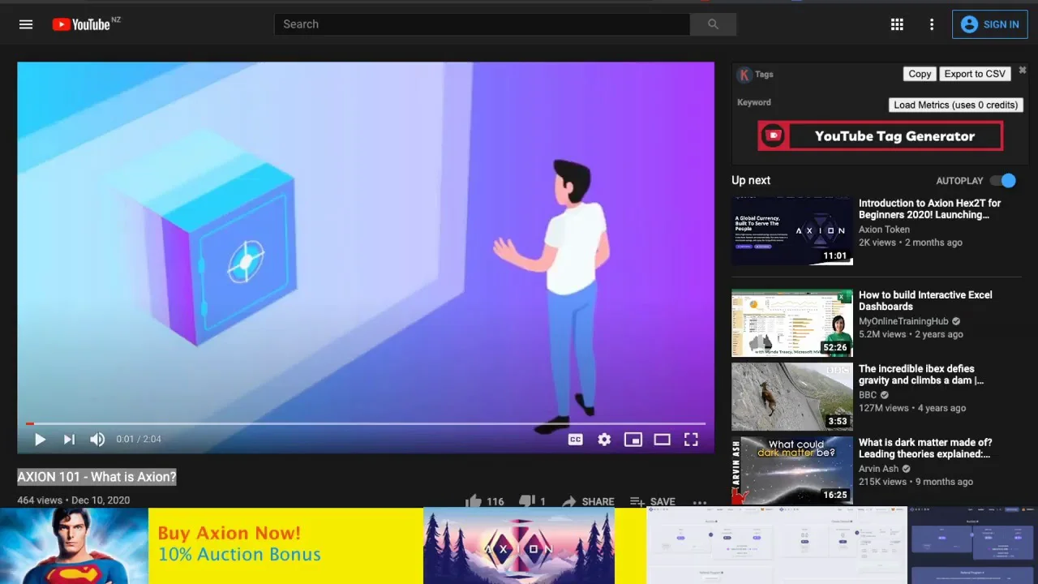Turn off the Autoplay switch
The height and width of the screenshot is (584, 1038).
point(1003,181)
